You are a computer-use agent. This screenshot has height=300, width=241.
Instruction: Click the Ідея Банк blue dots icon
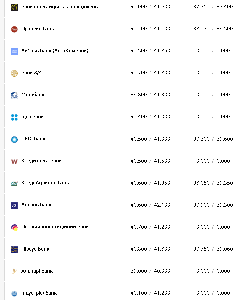14,117
